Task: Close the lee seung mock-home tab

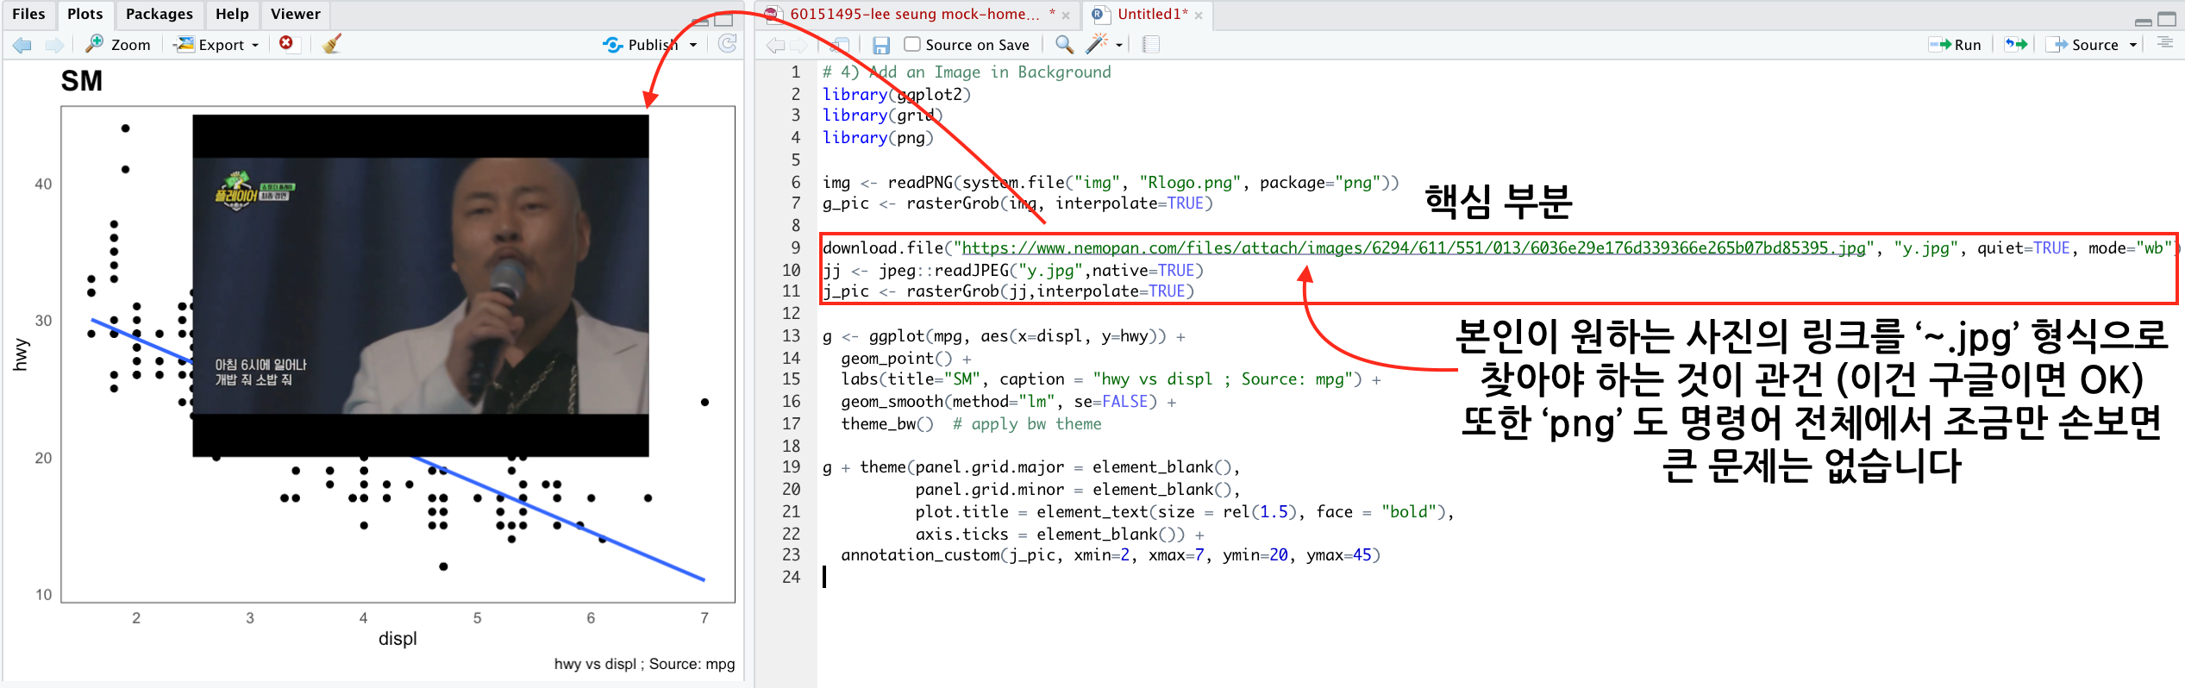Action: [x=1066, y=15]
